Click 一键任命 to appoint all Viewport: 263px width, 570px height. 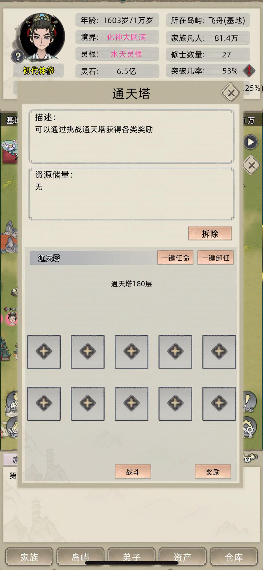[175, 258]
